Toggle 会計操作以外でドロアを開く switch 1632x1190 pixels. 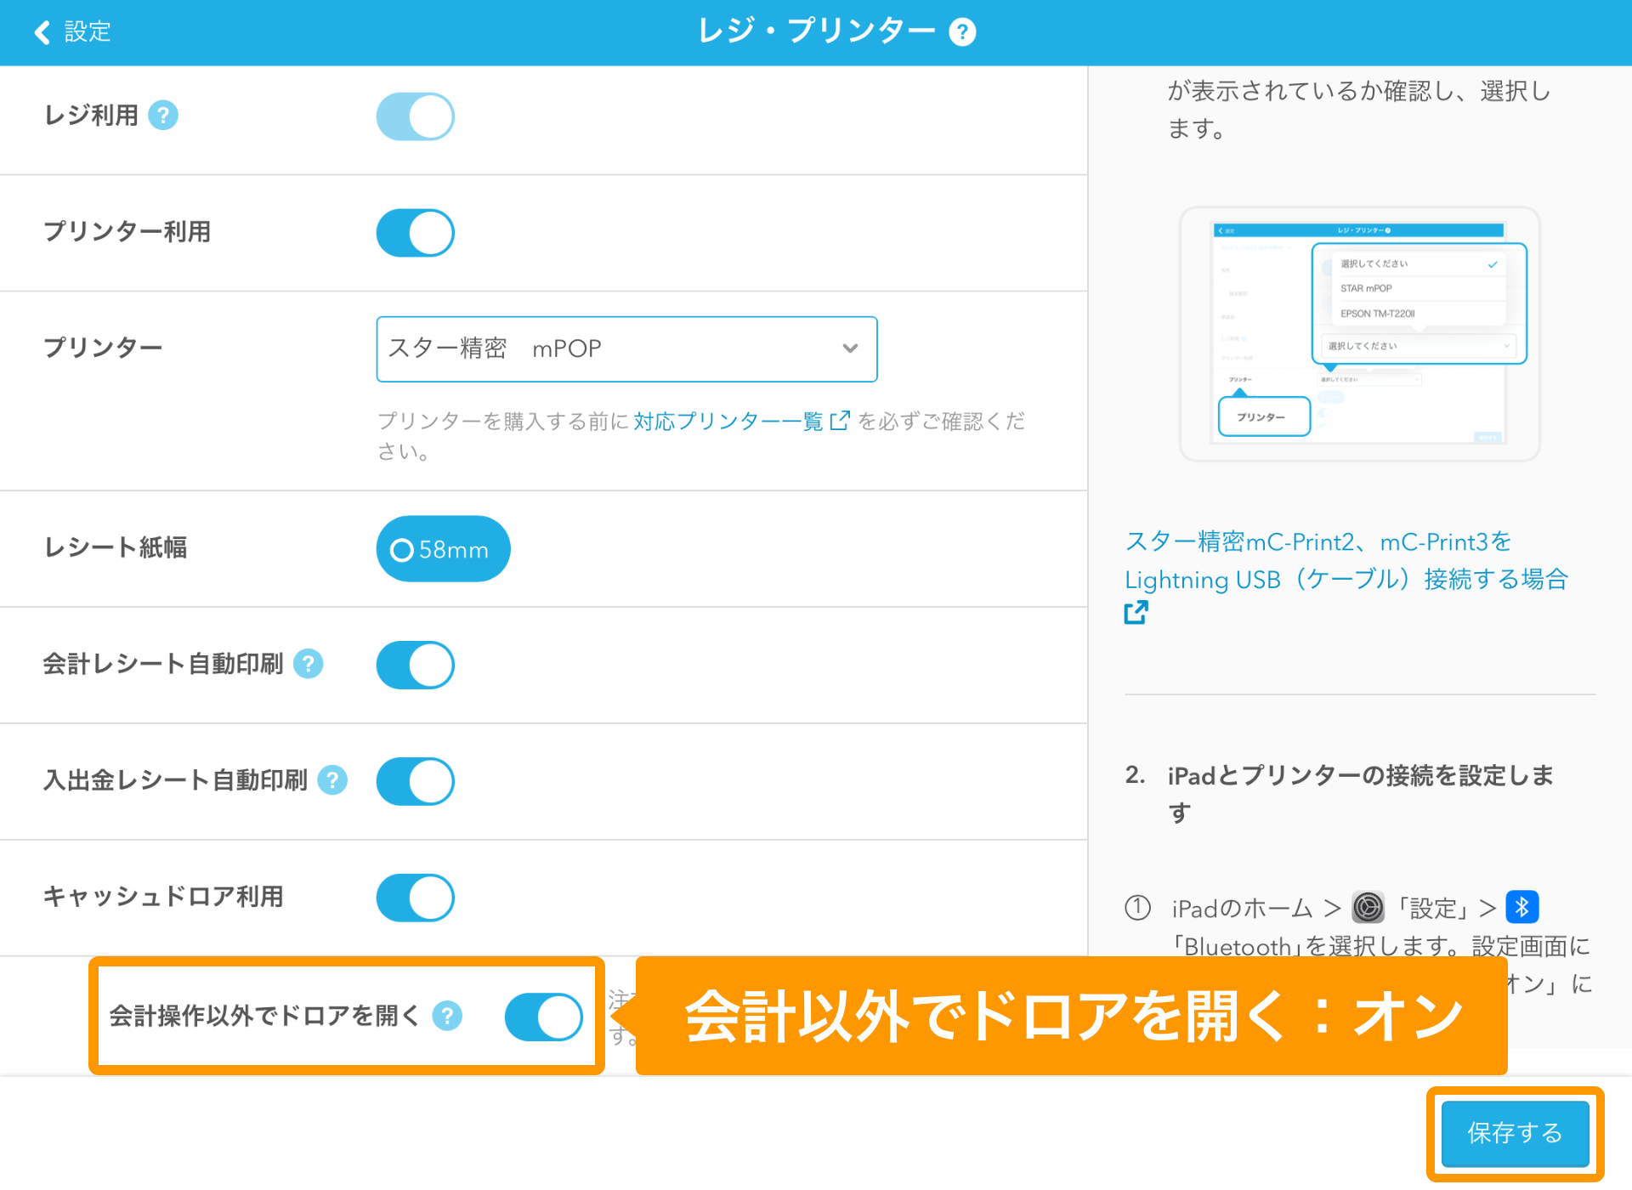(x=544, y=1017)
